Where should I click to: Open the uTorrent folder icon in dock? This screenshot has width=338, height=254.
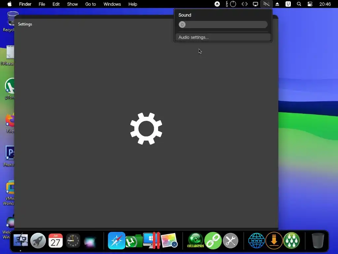(134, 241)
